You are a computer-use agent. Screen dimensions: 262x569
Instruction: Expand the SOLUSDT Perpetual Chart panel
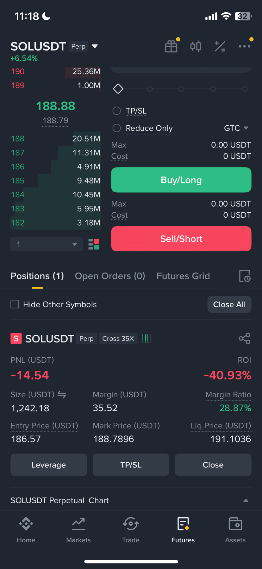click(246, 500)
